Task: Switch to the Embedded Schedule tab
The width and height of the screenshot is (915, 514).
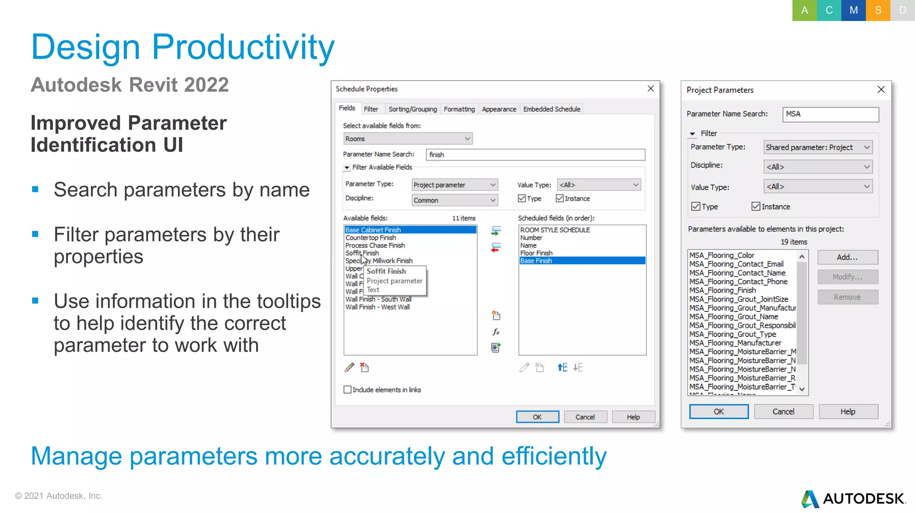Action: pos(552,109)
